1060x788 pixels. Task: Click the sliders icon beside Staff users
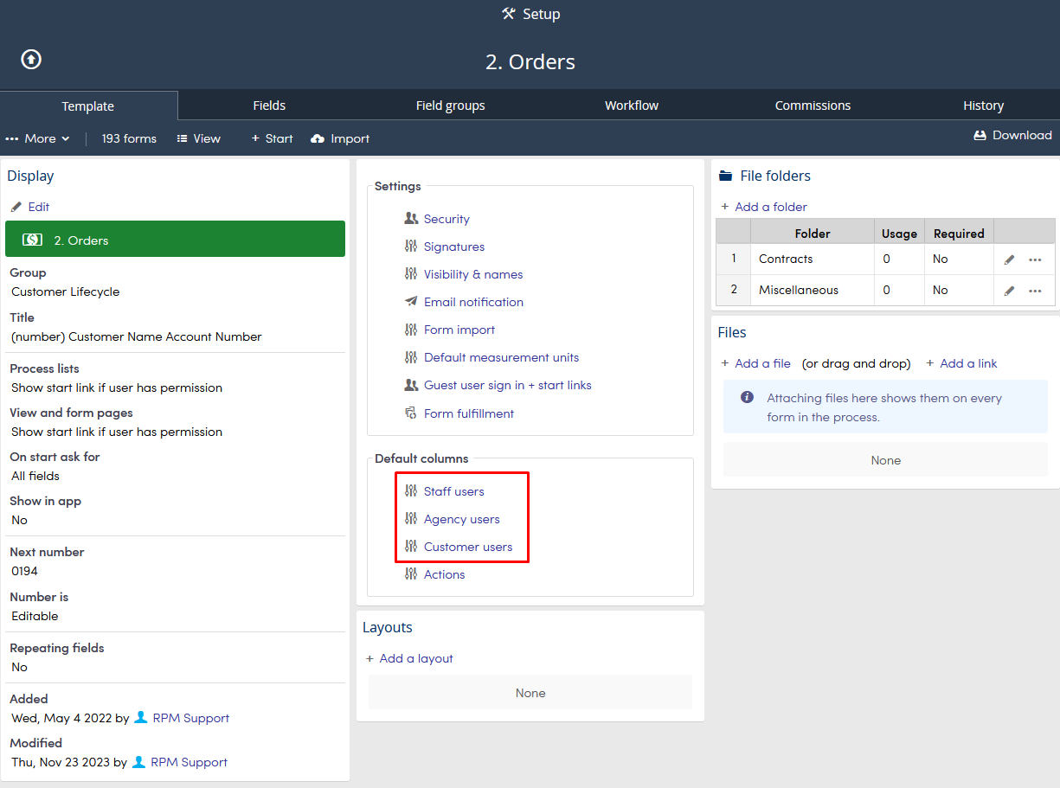(411, 491)
